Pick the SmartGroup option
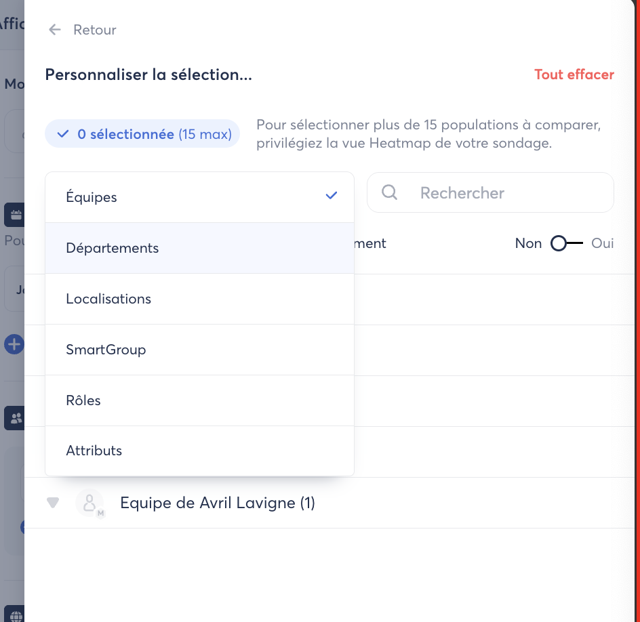This screenshot has height=622, width=640. click(x=106, y=350)
